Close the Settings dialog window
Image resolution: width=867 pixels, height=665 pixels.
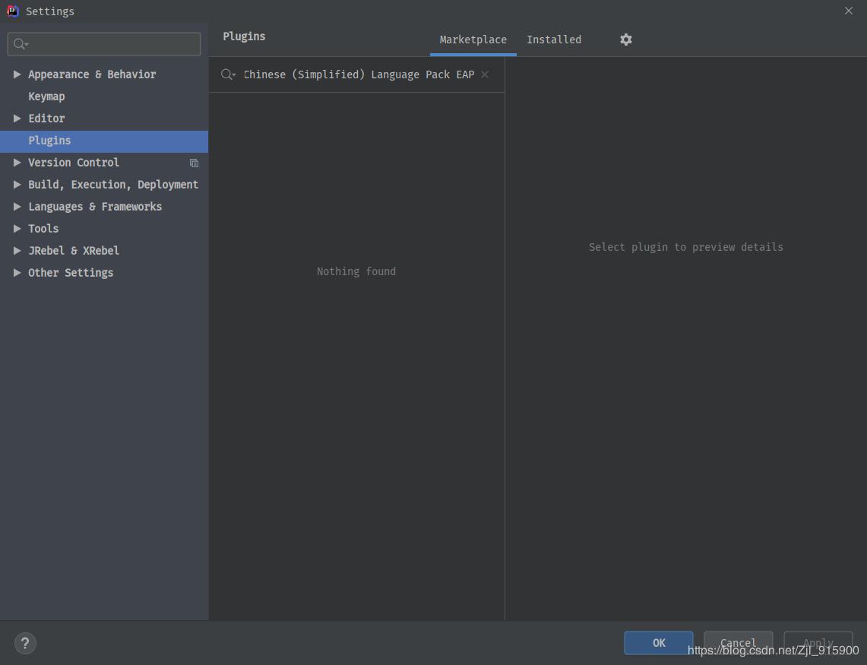pyautogui.click(x=848, y=11)
